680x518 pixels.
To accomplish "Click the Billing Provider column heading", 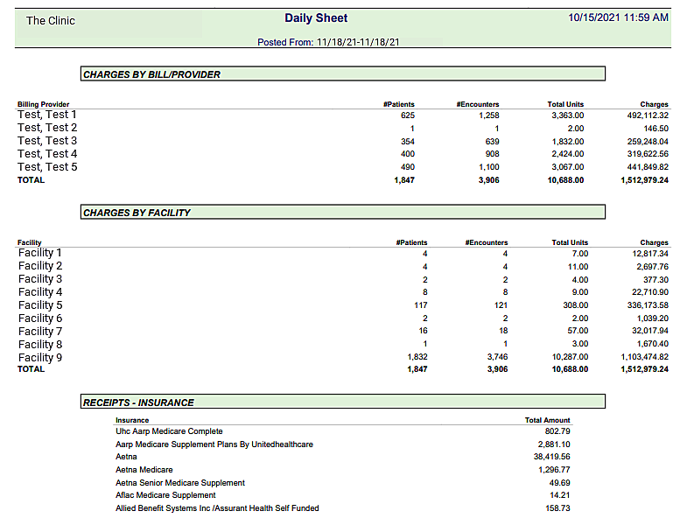I will [x=44, y=104].
